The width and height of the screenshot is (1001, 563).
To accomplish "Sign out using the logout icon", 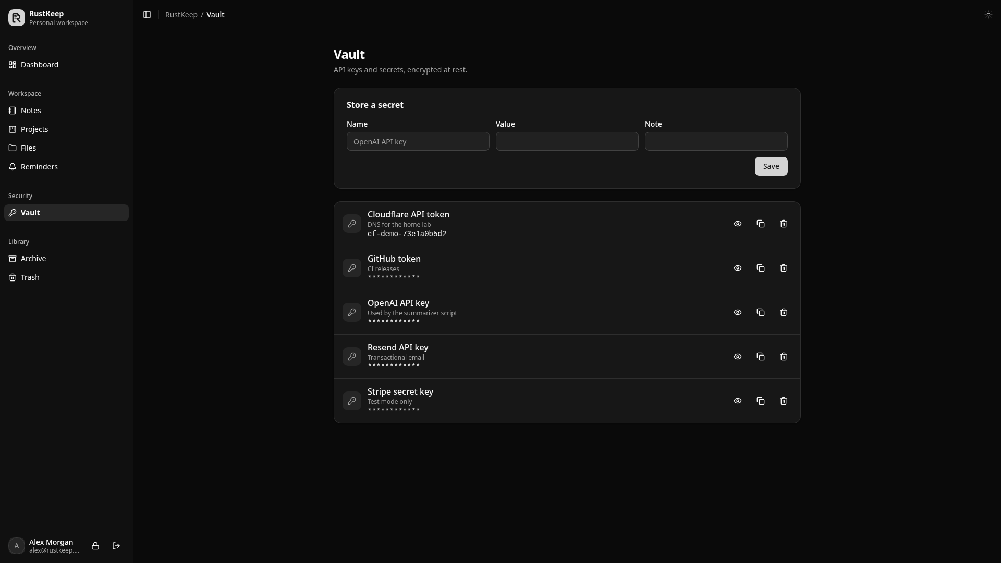I will pyautogui.click(x=116, y=546).
